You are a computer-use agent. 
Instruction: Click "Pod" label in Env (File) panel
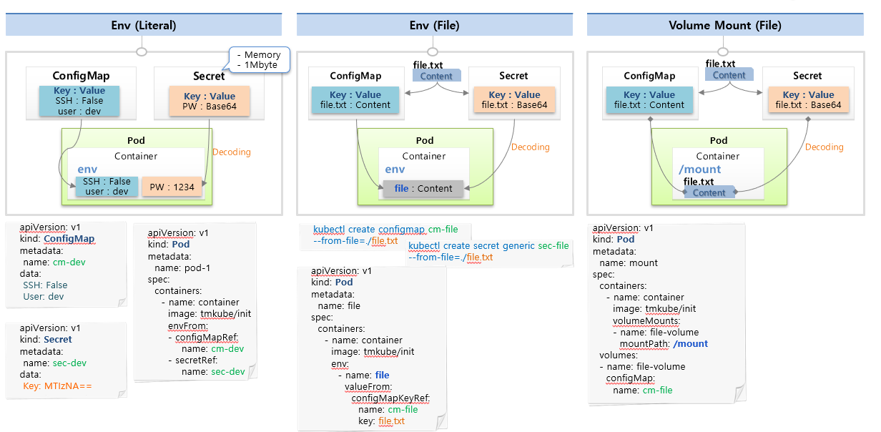pos(425,140)
